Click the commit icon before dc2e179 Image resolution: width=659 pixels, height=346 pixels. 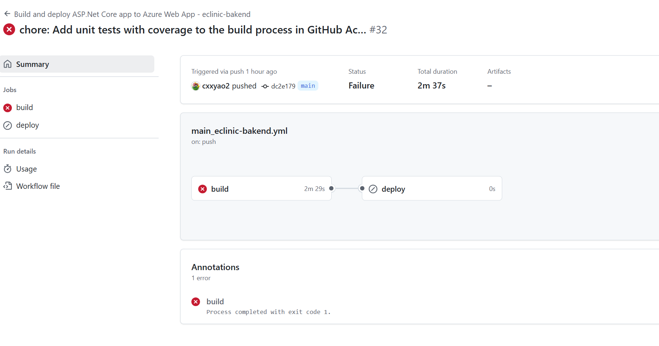(x=265, y=86)
